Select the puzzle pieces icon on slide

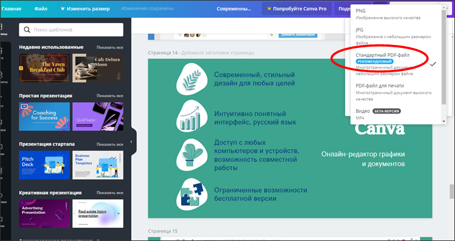tap(191, 194)
